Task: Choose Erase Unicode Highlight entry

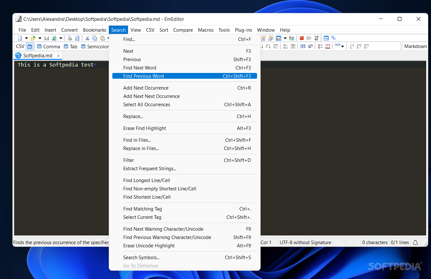Action: pos(185,246)
